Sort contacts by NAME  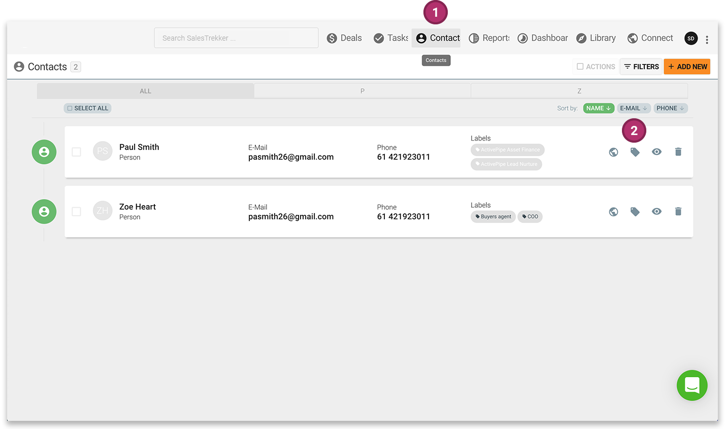599,108
